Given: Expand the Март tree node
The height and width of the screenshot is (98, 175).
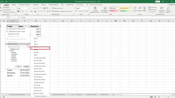Looking at the screenshot, I should [11, 53].
